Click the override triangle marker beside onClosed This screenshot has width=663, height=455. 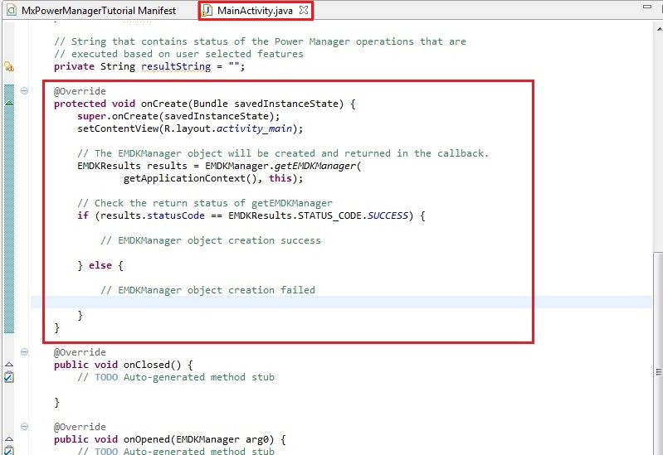[x=8, y=365]
